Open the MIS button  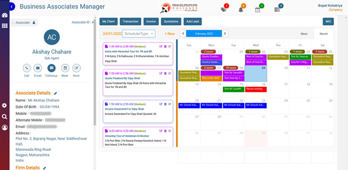click(328, 21)
